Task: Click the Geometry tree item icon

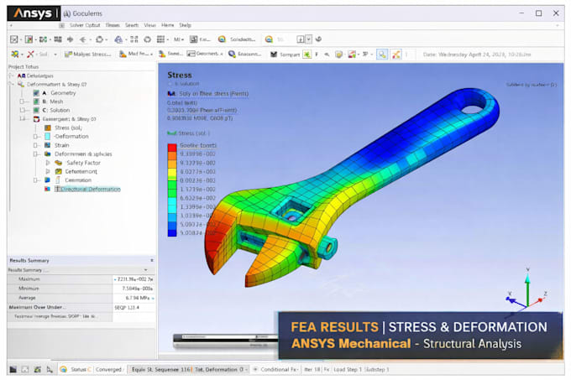Action: point(36,93)
